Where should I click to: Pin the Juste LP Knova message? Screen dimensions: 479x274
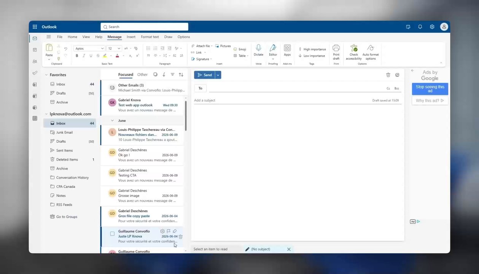coord(175,231)
